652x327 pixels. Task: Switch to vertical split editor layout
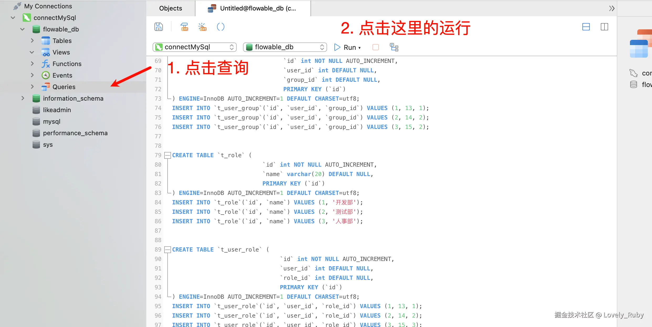click(x=604, y=27)
